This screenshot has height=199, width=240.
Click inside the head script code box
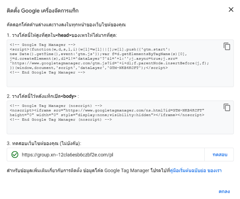coord(120,63)
